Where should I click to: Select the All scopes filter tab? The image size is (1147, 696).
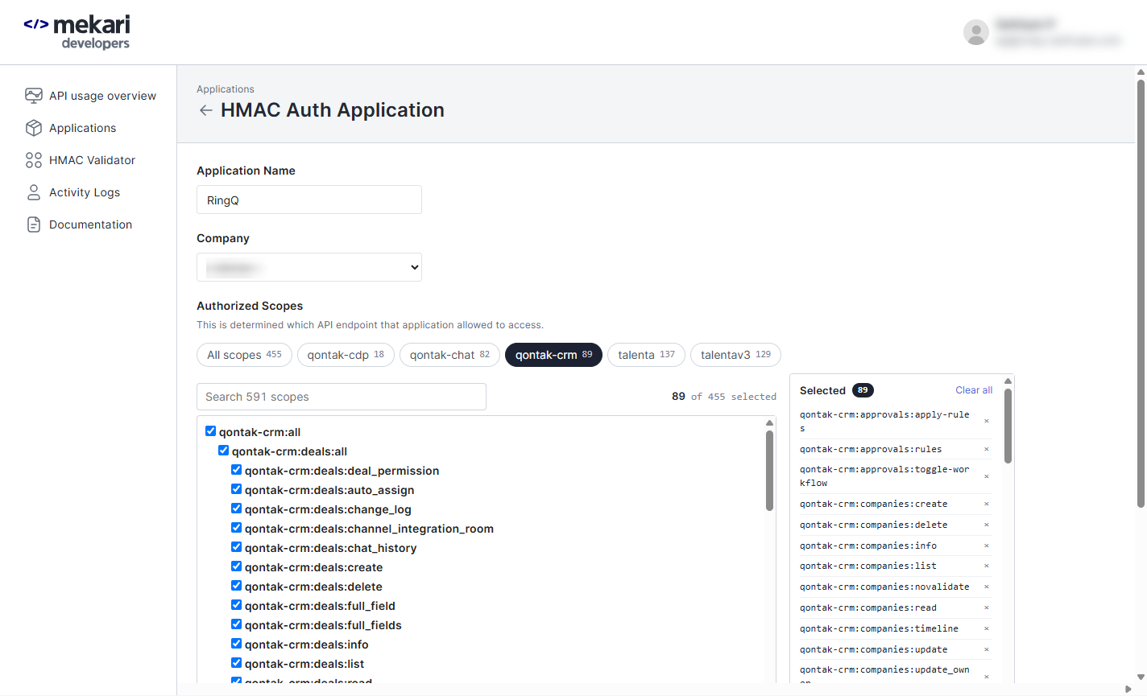244,355
